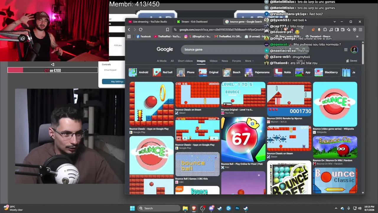Open the News results tab

tap(225, 61)
